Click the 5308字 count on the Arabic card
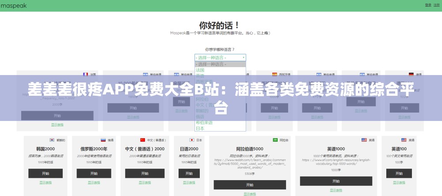The image size is (442, 196). (x=250, y=174)
